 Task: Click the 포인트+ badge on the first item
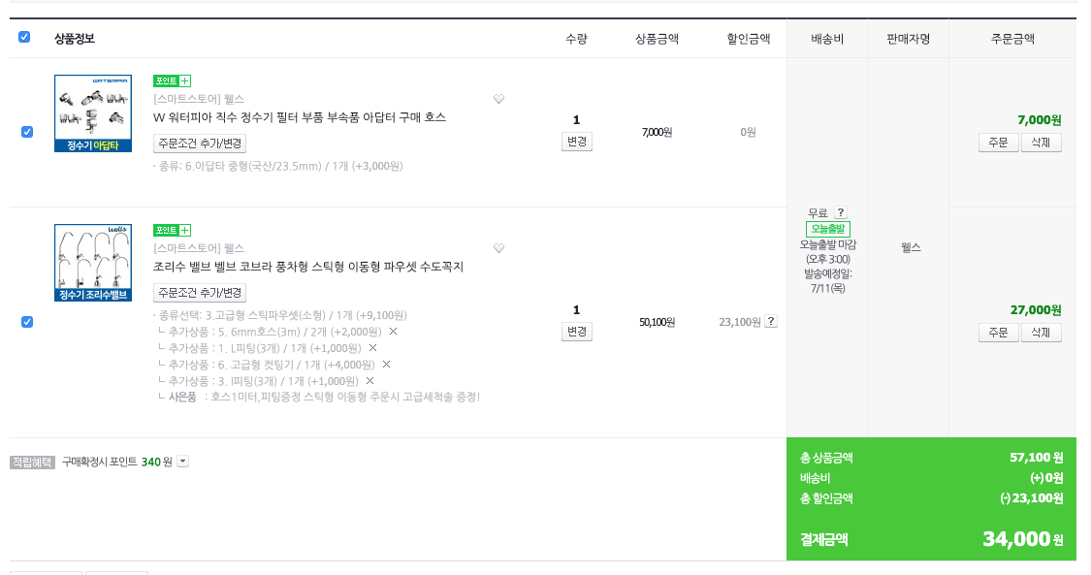pyautogui.click(x=172, y=81)
